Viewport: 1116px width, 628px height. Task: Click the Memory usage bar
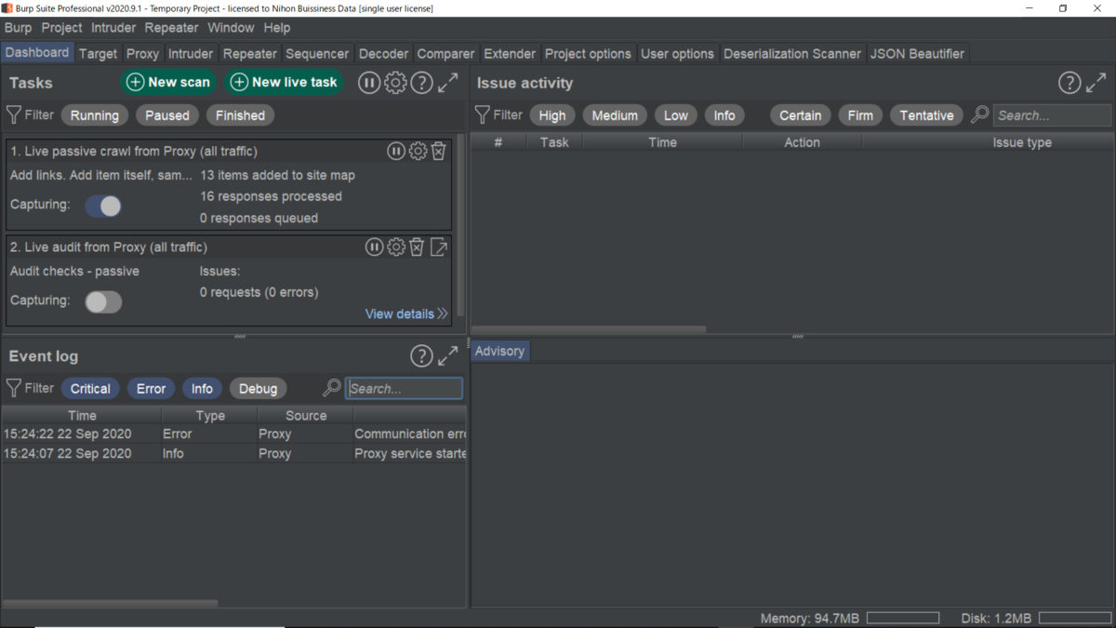[902, 618]
